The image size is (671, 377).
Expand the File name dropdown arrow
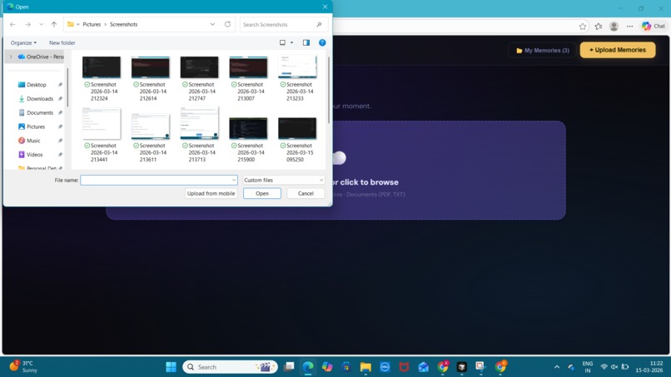(234, 180)
